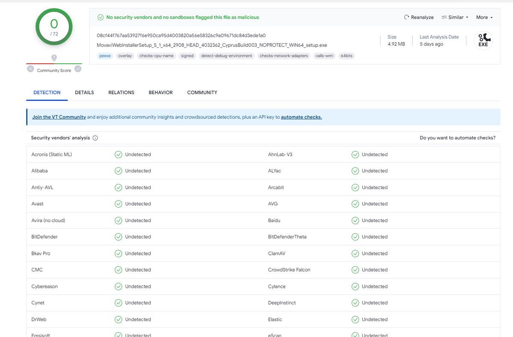Click the green detection score circle showing 0/72

point(53,26)
